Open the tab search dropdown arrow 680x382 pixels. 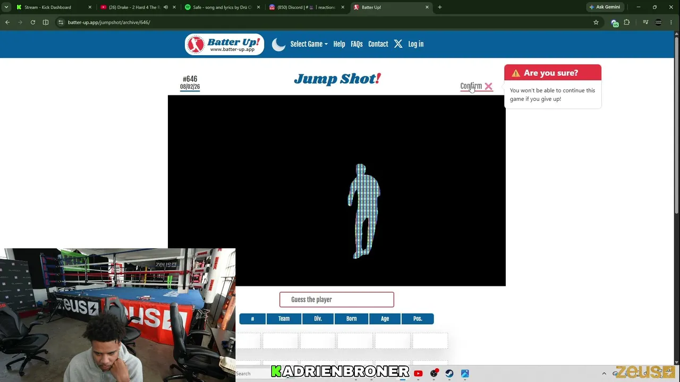coord(6,7)
